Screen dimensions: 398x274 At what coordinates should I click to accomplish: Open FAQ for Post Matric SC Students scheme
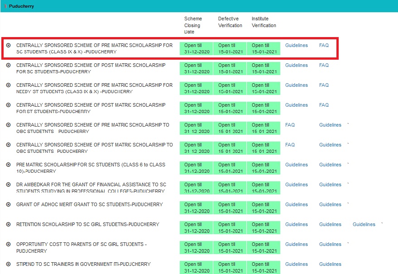[324, 65]
